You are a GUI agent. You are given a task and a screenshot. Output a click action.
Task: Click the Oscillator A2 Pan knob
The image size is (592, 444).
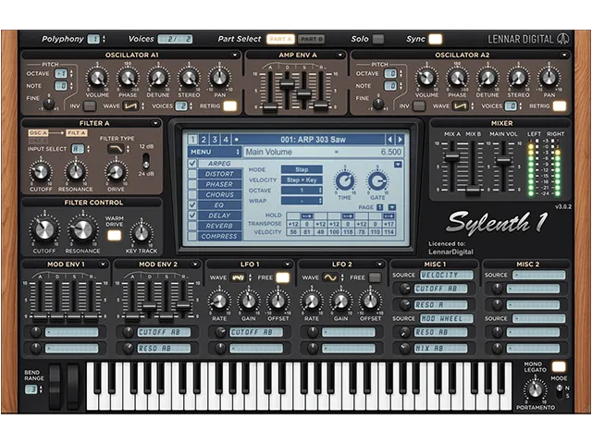549,79
